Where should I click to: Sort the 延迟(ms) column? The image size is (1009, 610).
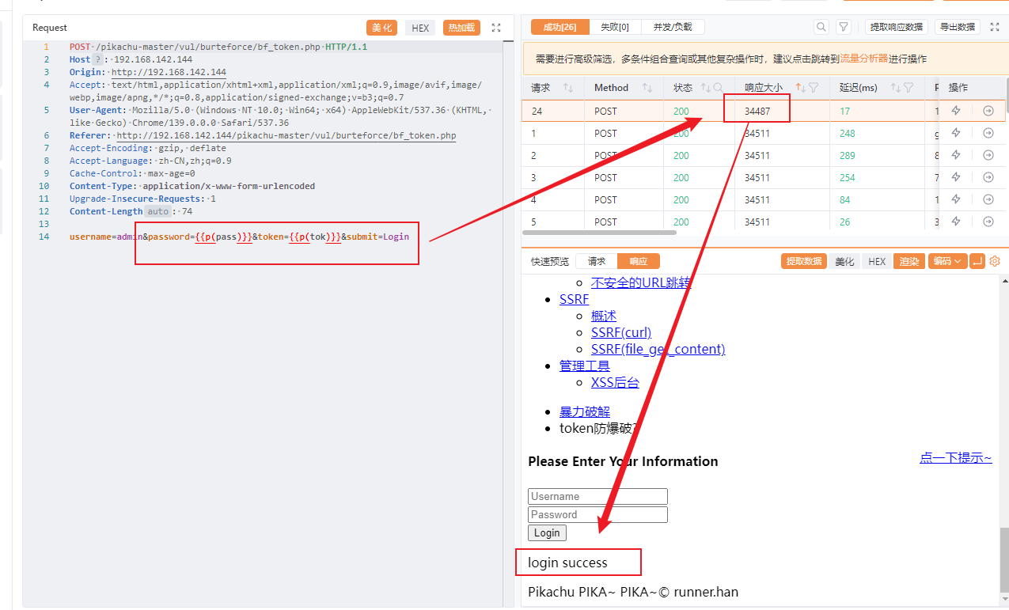click(896, 88)
